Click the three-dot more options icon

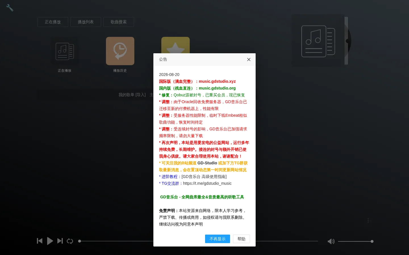[x=368, y=220]
